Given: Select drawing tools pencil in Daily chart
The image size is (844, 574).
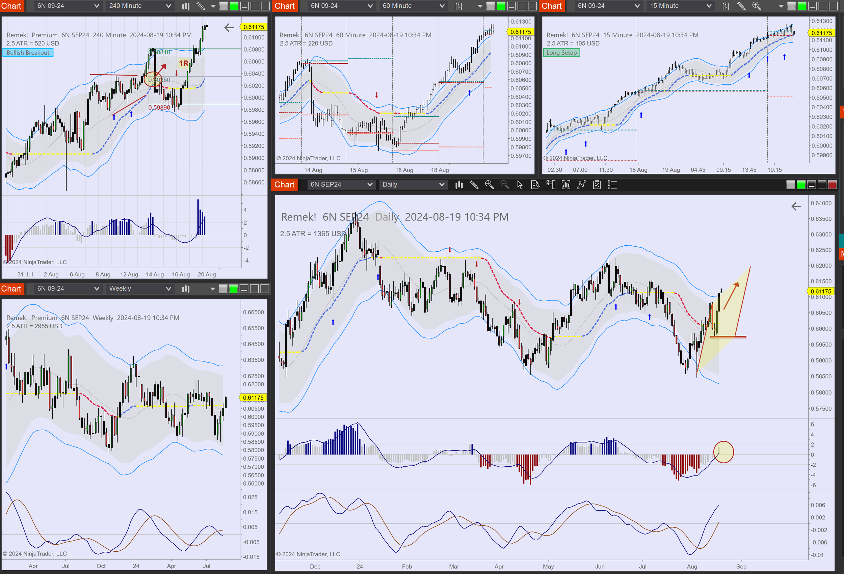Looking at the screenshot, I should pos(474,185).
